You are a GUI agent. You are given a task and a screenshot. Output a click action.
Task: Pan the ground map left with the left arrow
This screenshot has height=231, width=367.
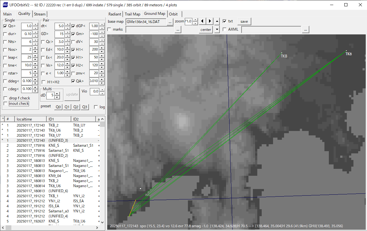tap(202, 21)
